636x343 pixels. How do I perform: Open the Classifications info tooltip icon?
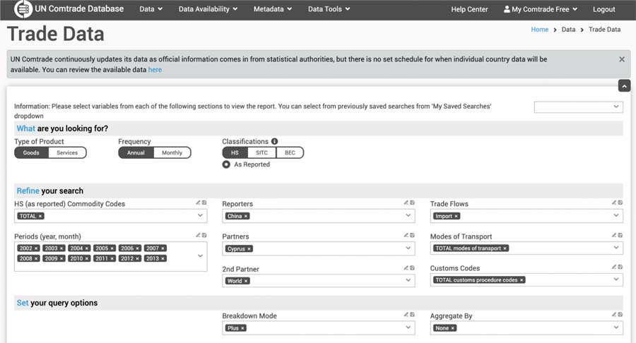pos(275,141)
